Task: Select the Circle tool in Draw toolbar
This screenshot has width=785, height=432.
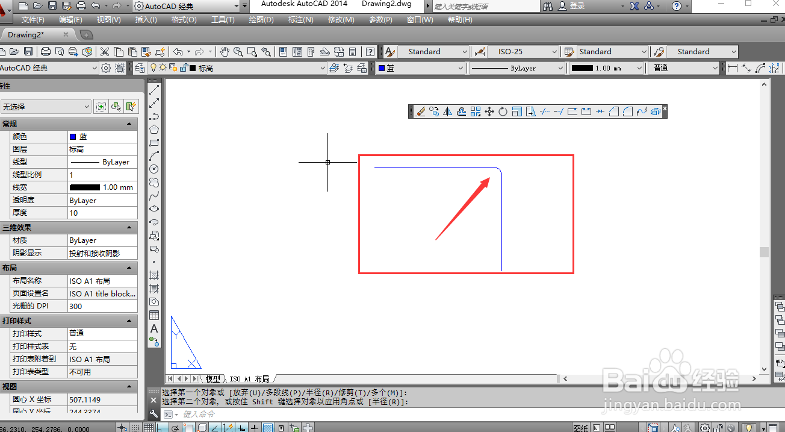Action: pos(154,169)
